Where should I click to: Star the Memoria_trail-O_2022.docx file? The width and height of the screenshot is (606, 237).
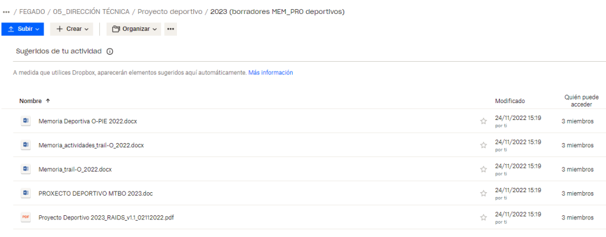[x=483, y=169]
